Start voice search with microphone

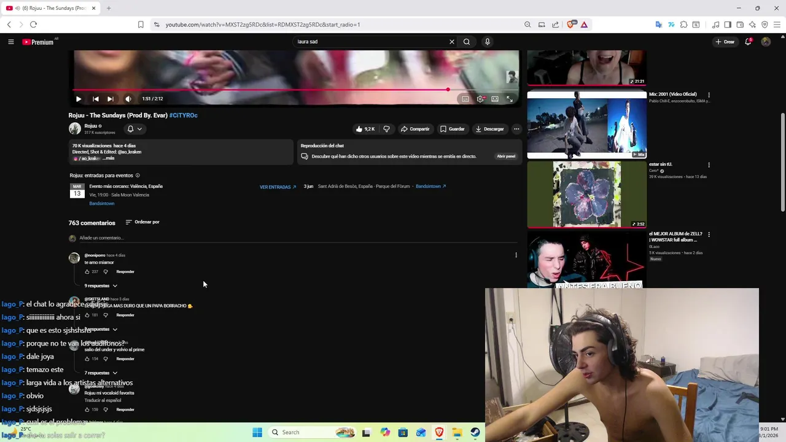pyautogui.click(x=488, y=42)
